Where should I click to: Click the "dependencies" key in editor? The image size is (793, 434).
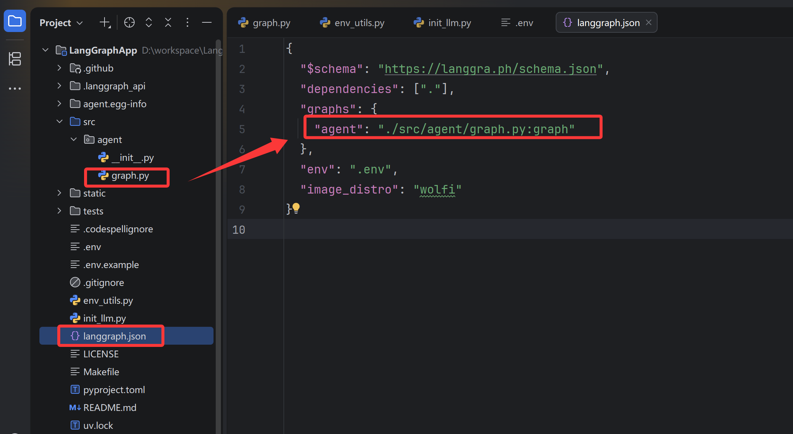pyautogui.click(x=349, y=89)
